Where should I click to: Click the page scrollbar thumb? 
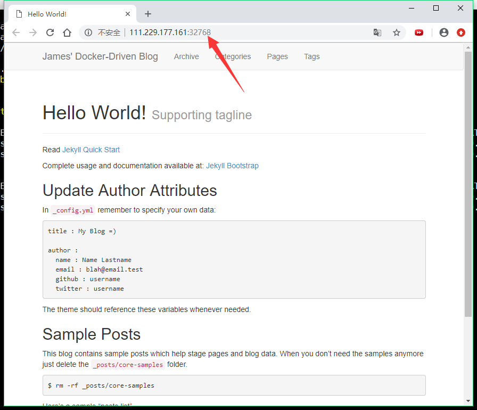(x=468, y=184)
